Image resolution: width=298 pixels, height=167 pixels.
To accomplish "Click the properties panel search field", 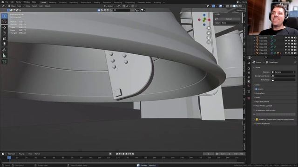I will [272, 58].
